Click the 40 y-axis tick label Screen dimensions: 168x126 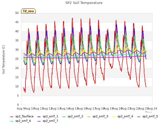17,31
